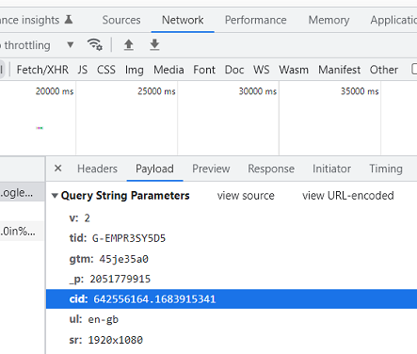Viewport: 417px width, 354px height.
Task: Filter requests by Other
Action: pos(384,70)
